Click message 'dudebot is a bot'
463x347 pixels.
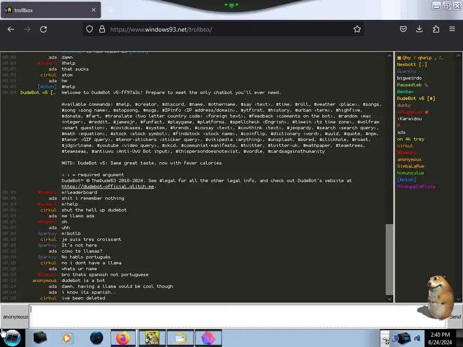83,280
